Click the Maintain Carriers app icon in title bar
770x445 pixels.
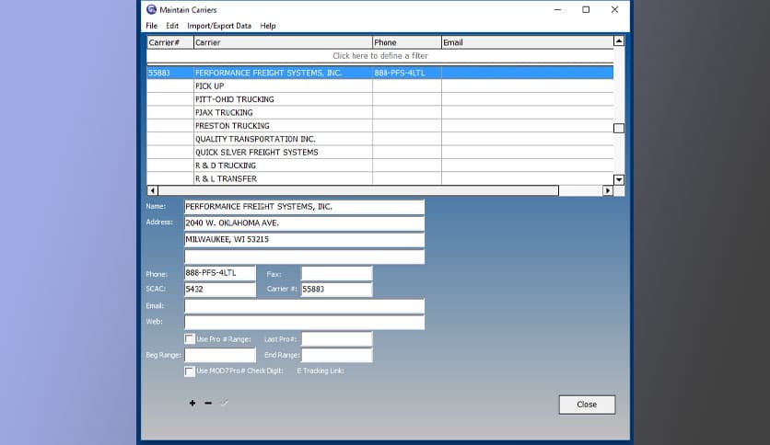[x=152, y=9]
